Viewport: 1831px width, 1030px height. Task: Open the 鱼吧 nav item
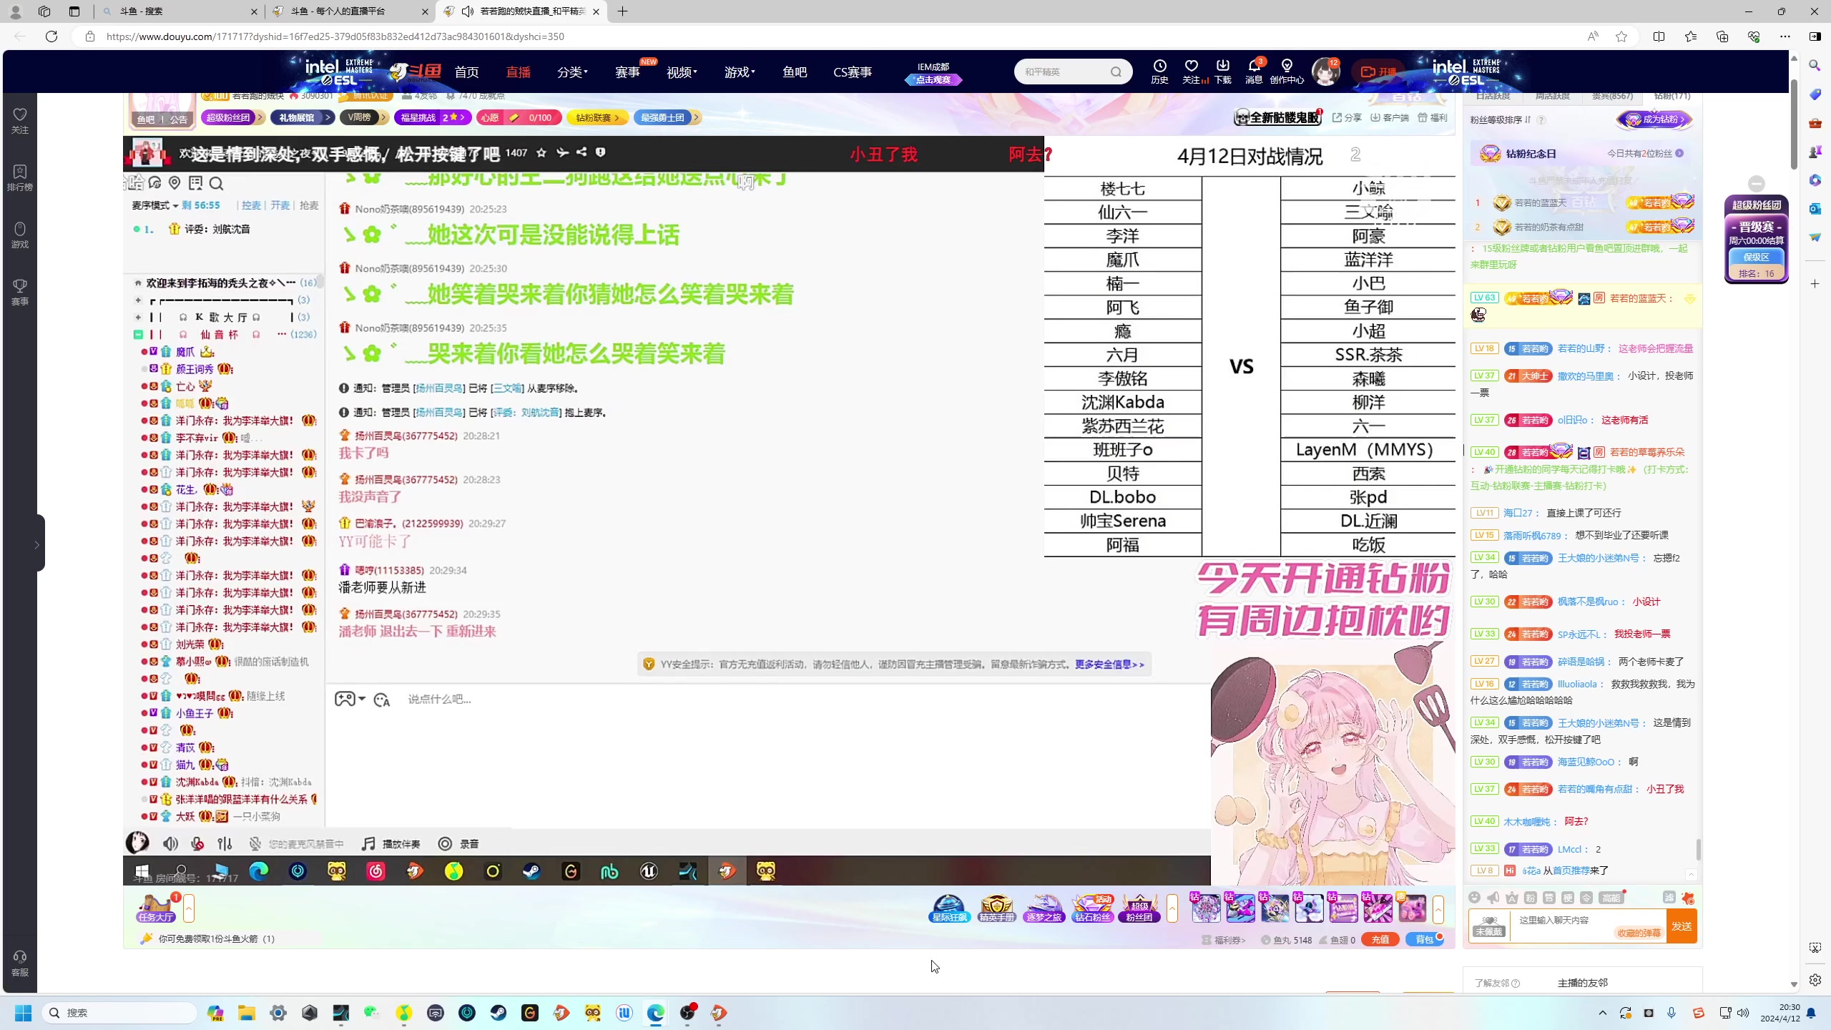tap(795, 72)
